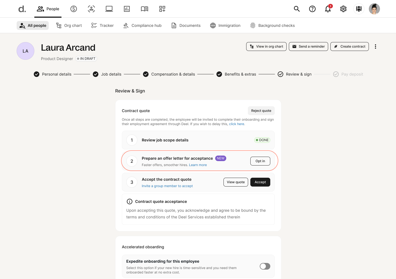Image resolution: width=396 pixels, height=279 pixels.
Task: Accept the contract quote
Action: (x=260, y=182)
